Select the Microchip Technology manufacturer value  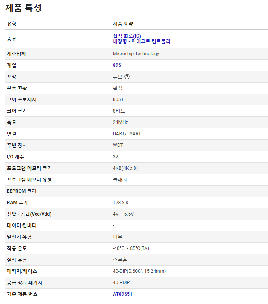(136, 54)
